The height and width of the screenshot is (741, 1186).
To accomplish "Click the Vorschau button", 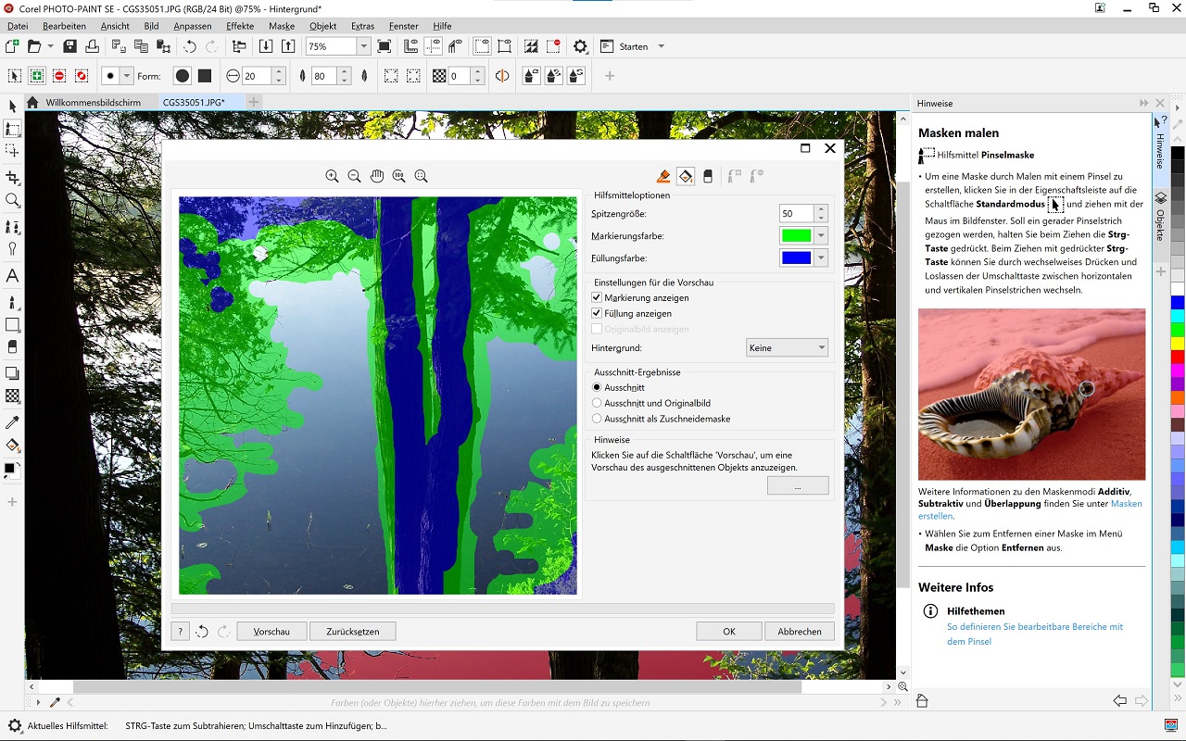I will [x=271, y=631].
